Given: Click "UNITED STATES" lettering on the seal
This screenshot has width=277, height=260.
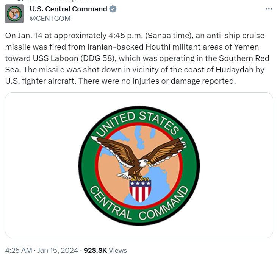Looking at the screenshot, I should (139, 120).
